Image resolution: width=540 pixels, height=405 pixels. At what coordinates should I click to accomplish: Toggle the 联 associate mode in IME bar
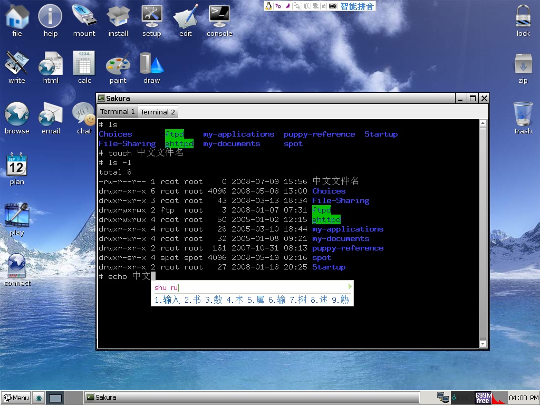(306, 6)
